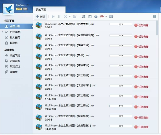Expand the 已完成(9) tree arrow

(x=2, y=32)
